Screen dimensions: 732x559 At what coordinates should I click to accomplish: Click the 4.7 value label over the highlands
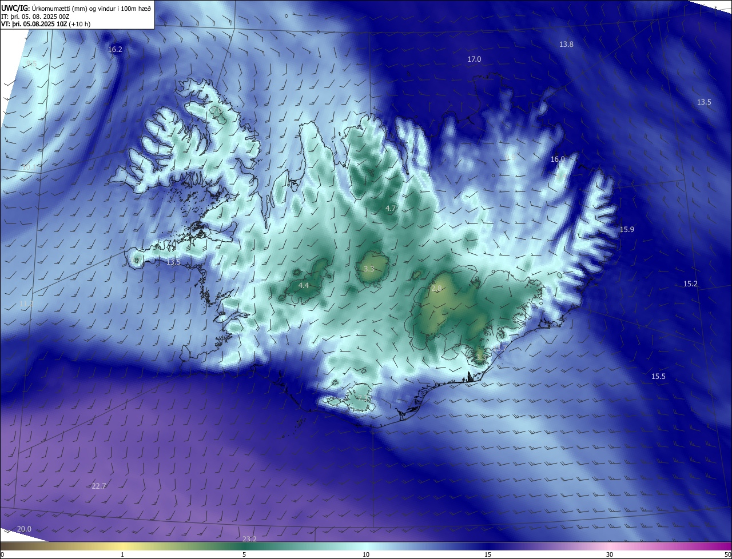pos(391,209)
